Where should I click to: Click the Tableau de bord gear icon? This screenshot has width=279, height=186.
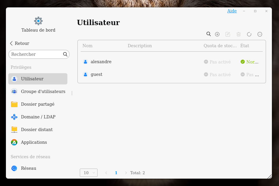38,21
